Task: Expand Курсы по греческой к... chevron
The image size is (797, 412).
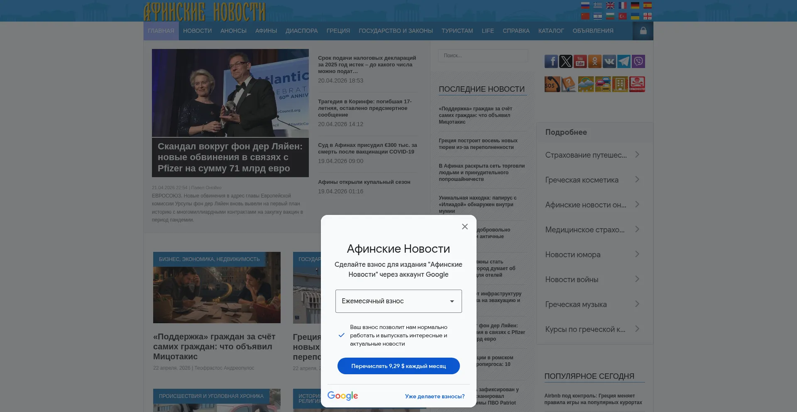Action: pos(637,329)
